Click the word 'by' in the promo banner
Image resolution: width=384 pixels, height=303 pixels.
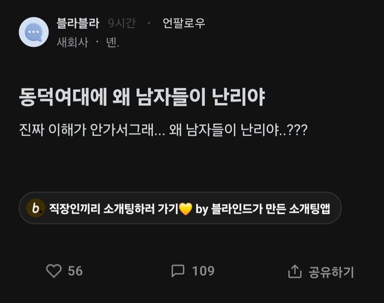(x=202, y=209)
